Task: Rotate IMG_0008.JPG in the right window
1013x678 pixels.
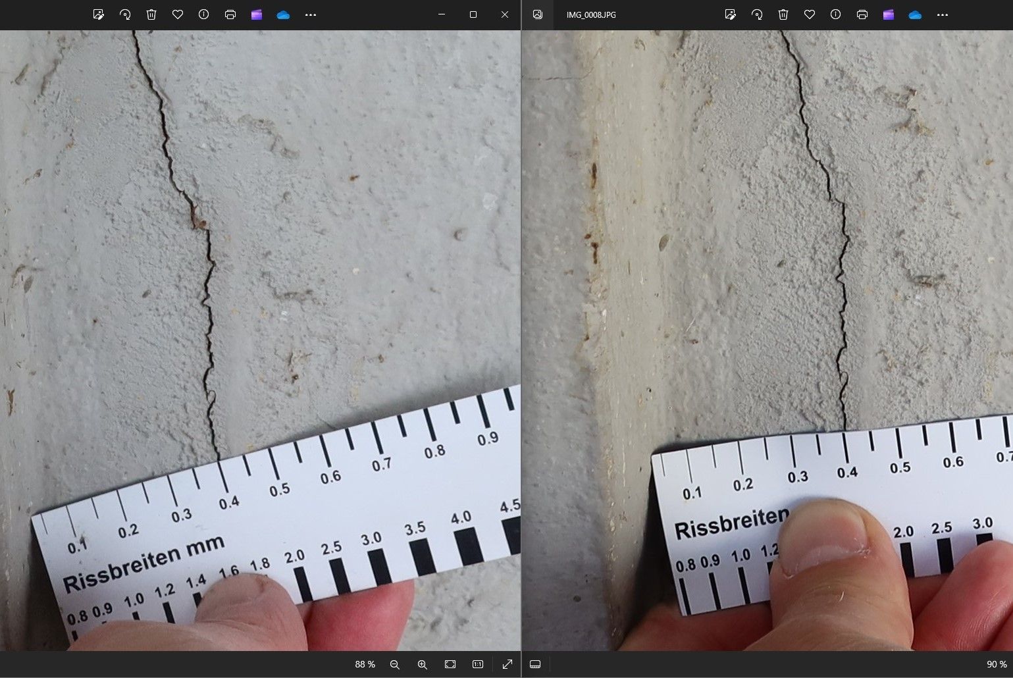Action: (757, 14)
